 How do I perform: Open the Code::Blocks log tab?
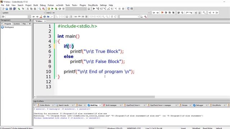45,105
